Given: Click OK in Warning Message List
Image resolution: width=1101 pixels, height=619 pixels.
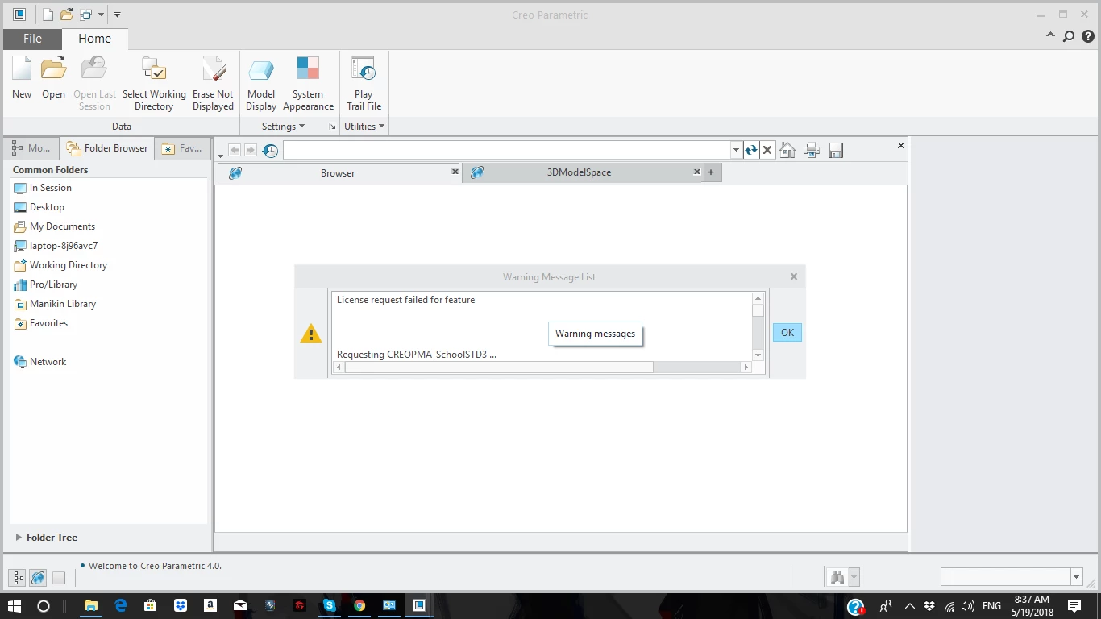Looking at the screenshot, I should point(787,332).
